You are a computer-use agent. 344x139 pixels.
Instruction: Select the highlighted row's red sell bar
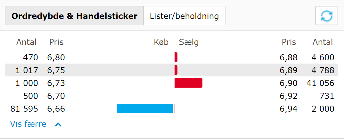pyautogui.click(x=176, y=70)
